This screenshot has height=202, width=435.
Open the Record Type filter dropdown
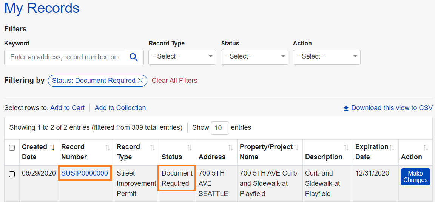[182, 57]
